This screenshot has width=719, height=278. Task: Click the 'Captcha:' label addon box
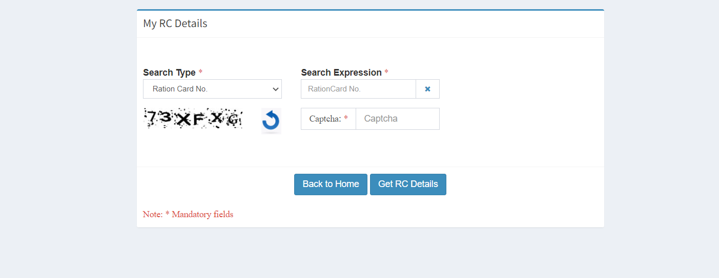coord(328,119)
